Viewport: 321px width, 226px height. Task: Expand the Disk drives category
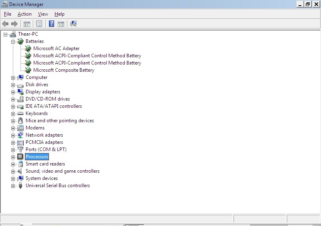[13, 85]
